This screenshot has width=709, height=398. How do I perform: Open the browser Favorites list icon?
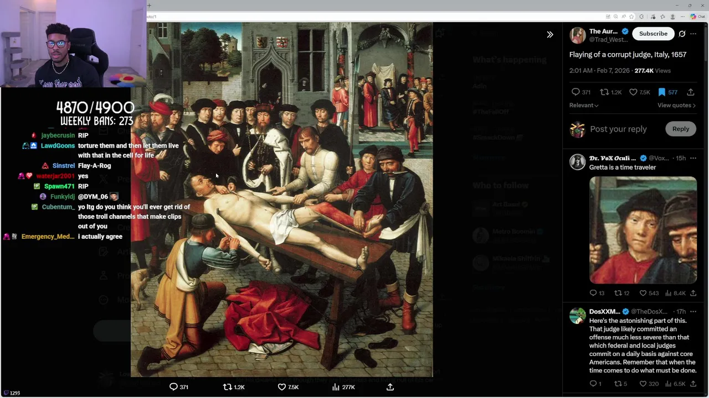662,17
